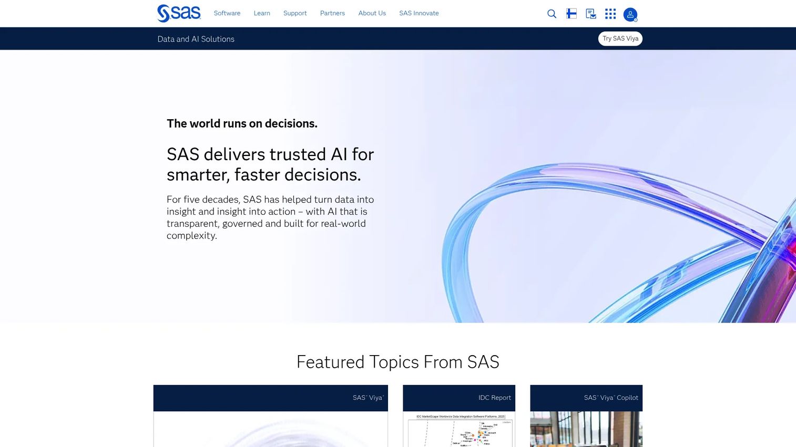Open the search magnifier icon
The image size is (796, 447).
(x=552, y=14)
